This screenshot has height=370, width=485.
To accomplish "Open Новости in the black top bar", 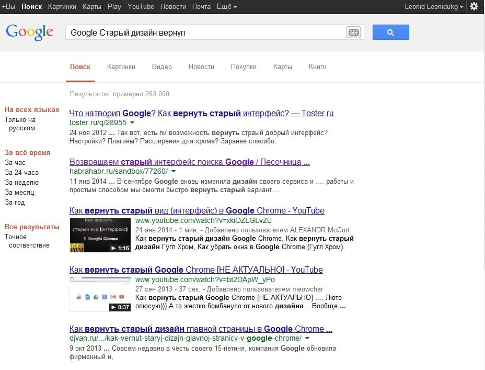I will [x=173, y=6].
